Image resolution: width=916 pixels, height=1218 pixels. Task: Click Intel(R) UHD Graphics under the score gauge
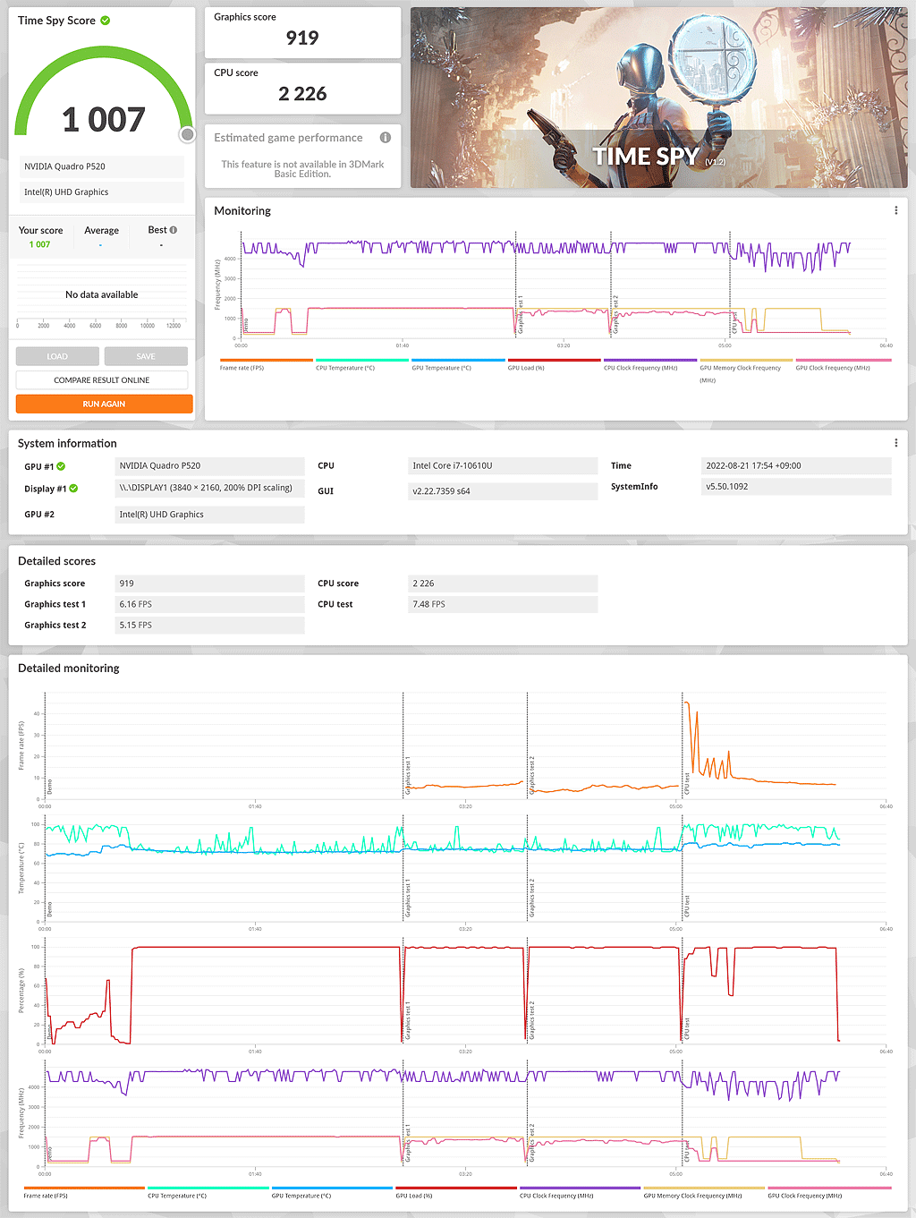(102, 192)
